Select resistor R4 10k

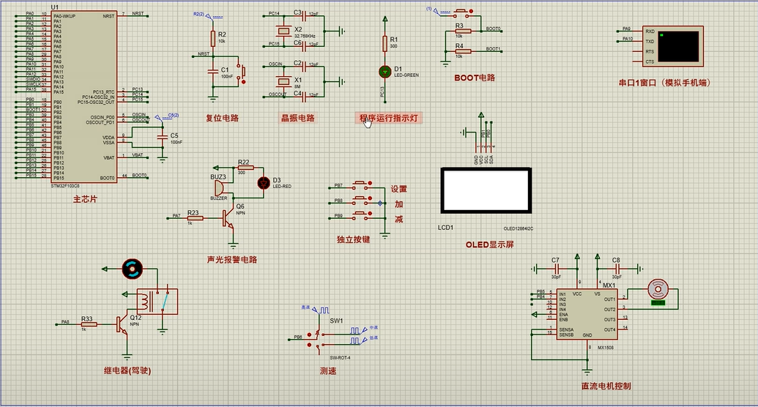tap(463, 51)
